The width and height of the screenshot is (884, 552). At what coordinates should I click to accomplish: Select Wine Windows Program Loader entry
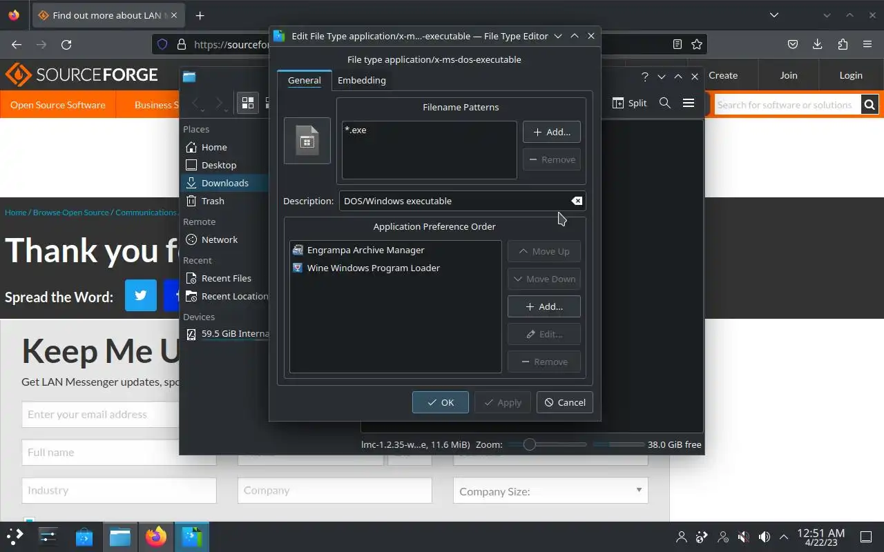point(395,268)
